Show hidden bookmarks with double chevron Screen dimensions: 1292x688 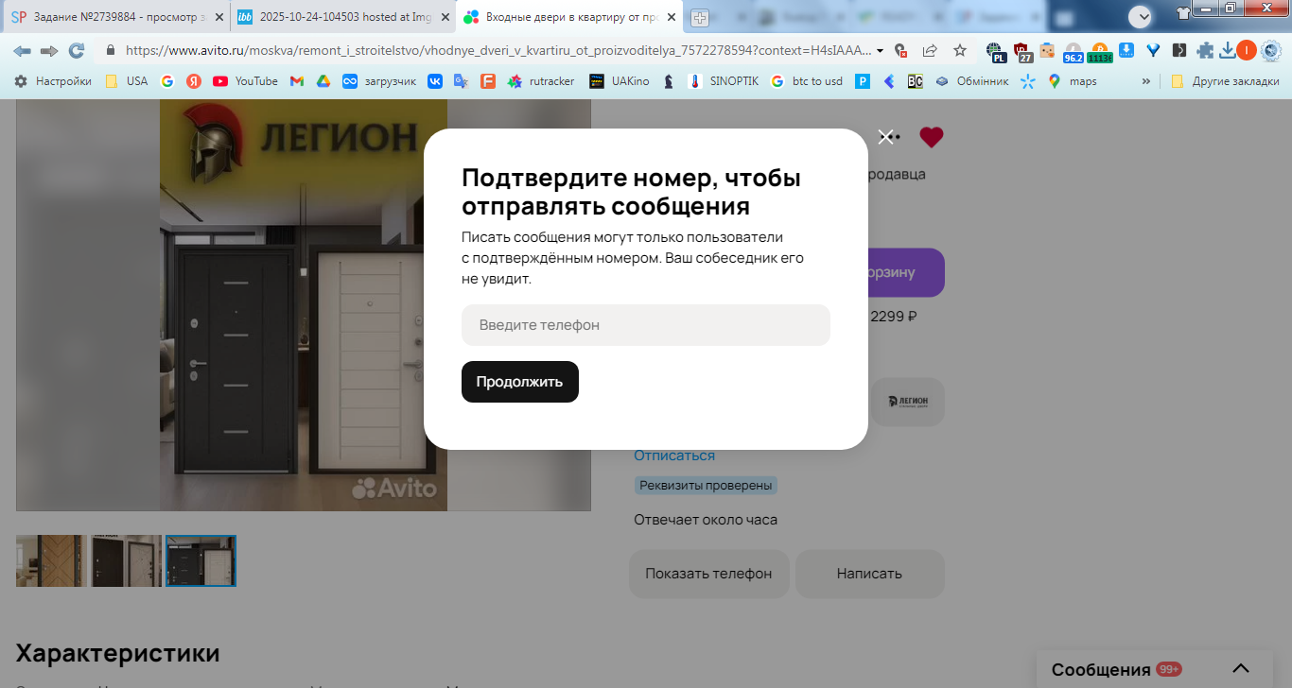click(1146, 81)
